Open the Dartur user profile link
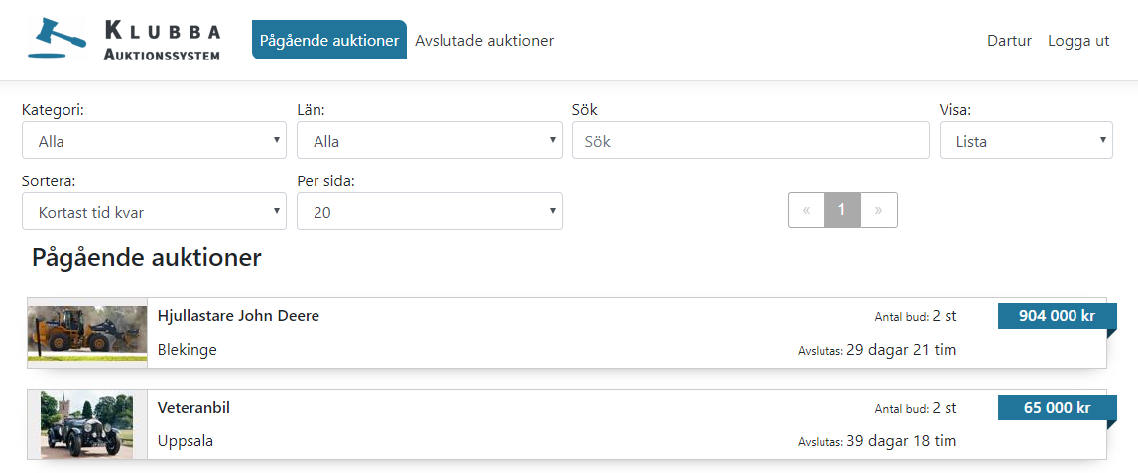This screenshot has width=1138, height=473. point(1010,41)
